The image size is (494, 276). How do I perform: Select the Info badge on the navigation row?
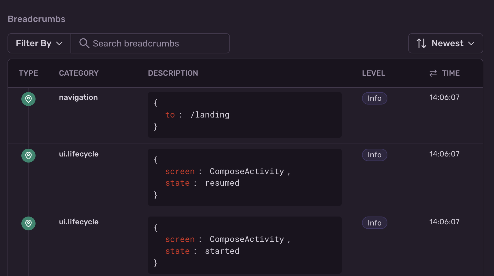pos(374,98)
